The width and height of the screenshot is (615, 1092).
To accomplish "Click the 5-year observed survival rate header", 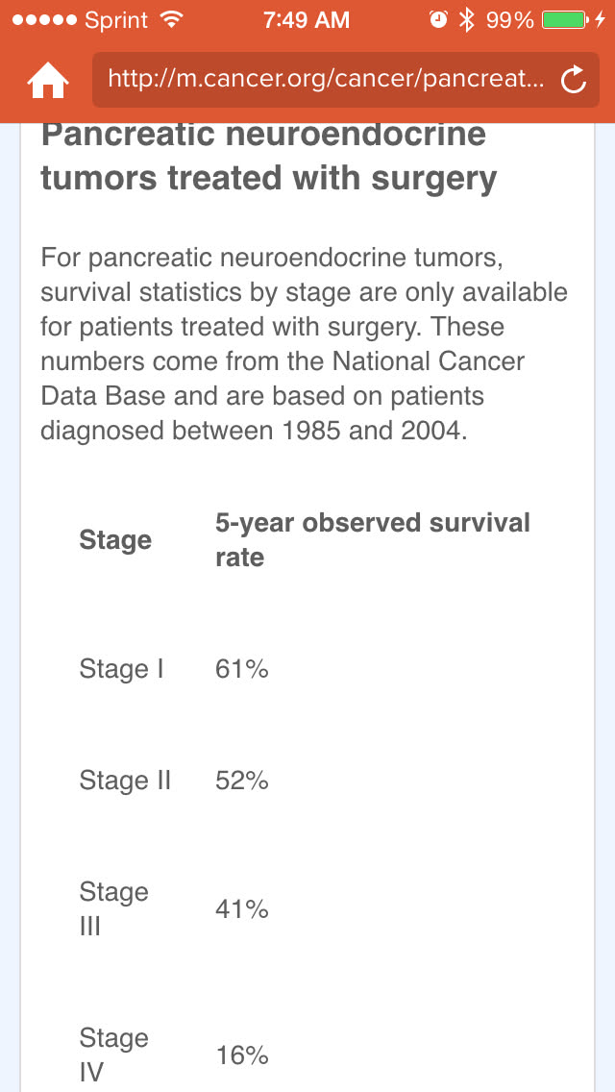I will coord(372,540).
